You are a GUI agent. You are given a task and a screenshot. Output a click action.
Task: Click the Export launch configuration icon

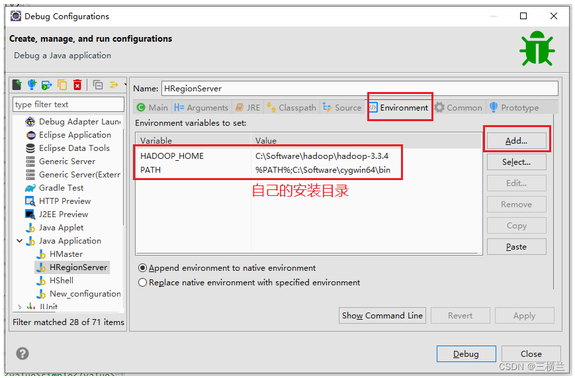(47, 85)
